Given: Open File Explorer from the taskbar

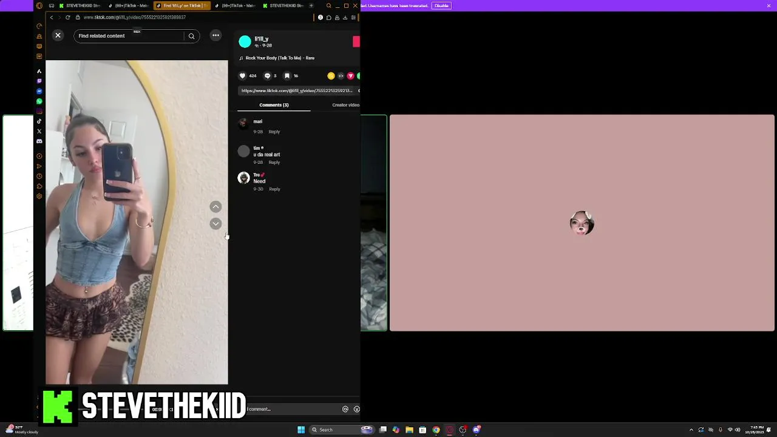Looking at the screenshot, I should pos(409,430).
